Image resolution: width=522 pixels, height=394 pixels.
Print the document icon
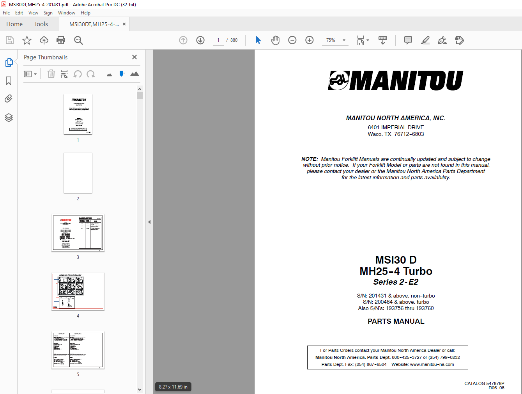click(x=61, y=40)
